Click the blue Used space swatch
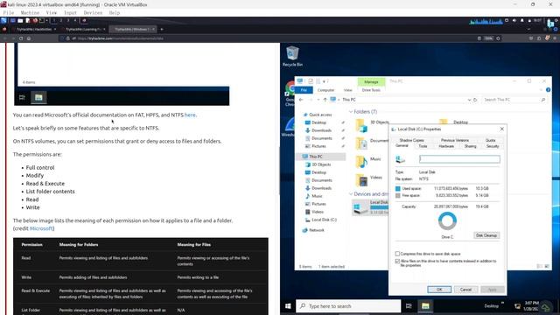This screenshot has width=560, height=315. [398, 189]
